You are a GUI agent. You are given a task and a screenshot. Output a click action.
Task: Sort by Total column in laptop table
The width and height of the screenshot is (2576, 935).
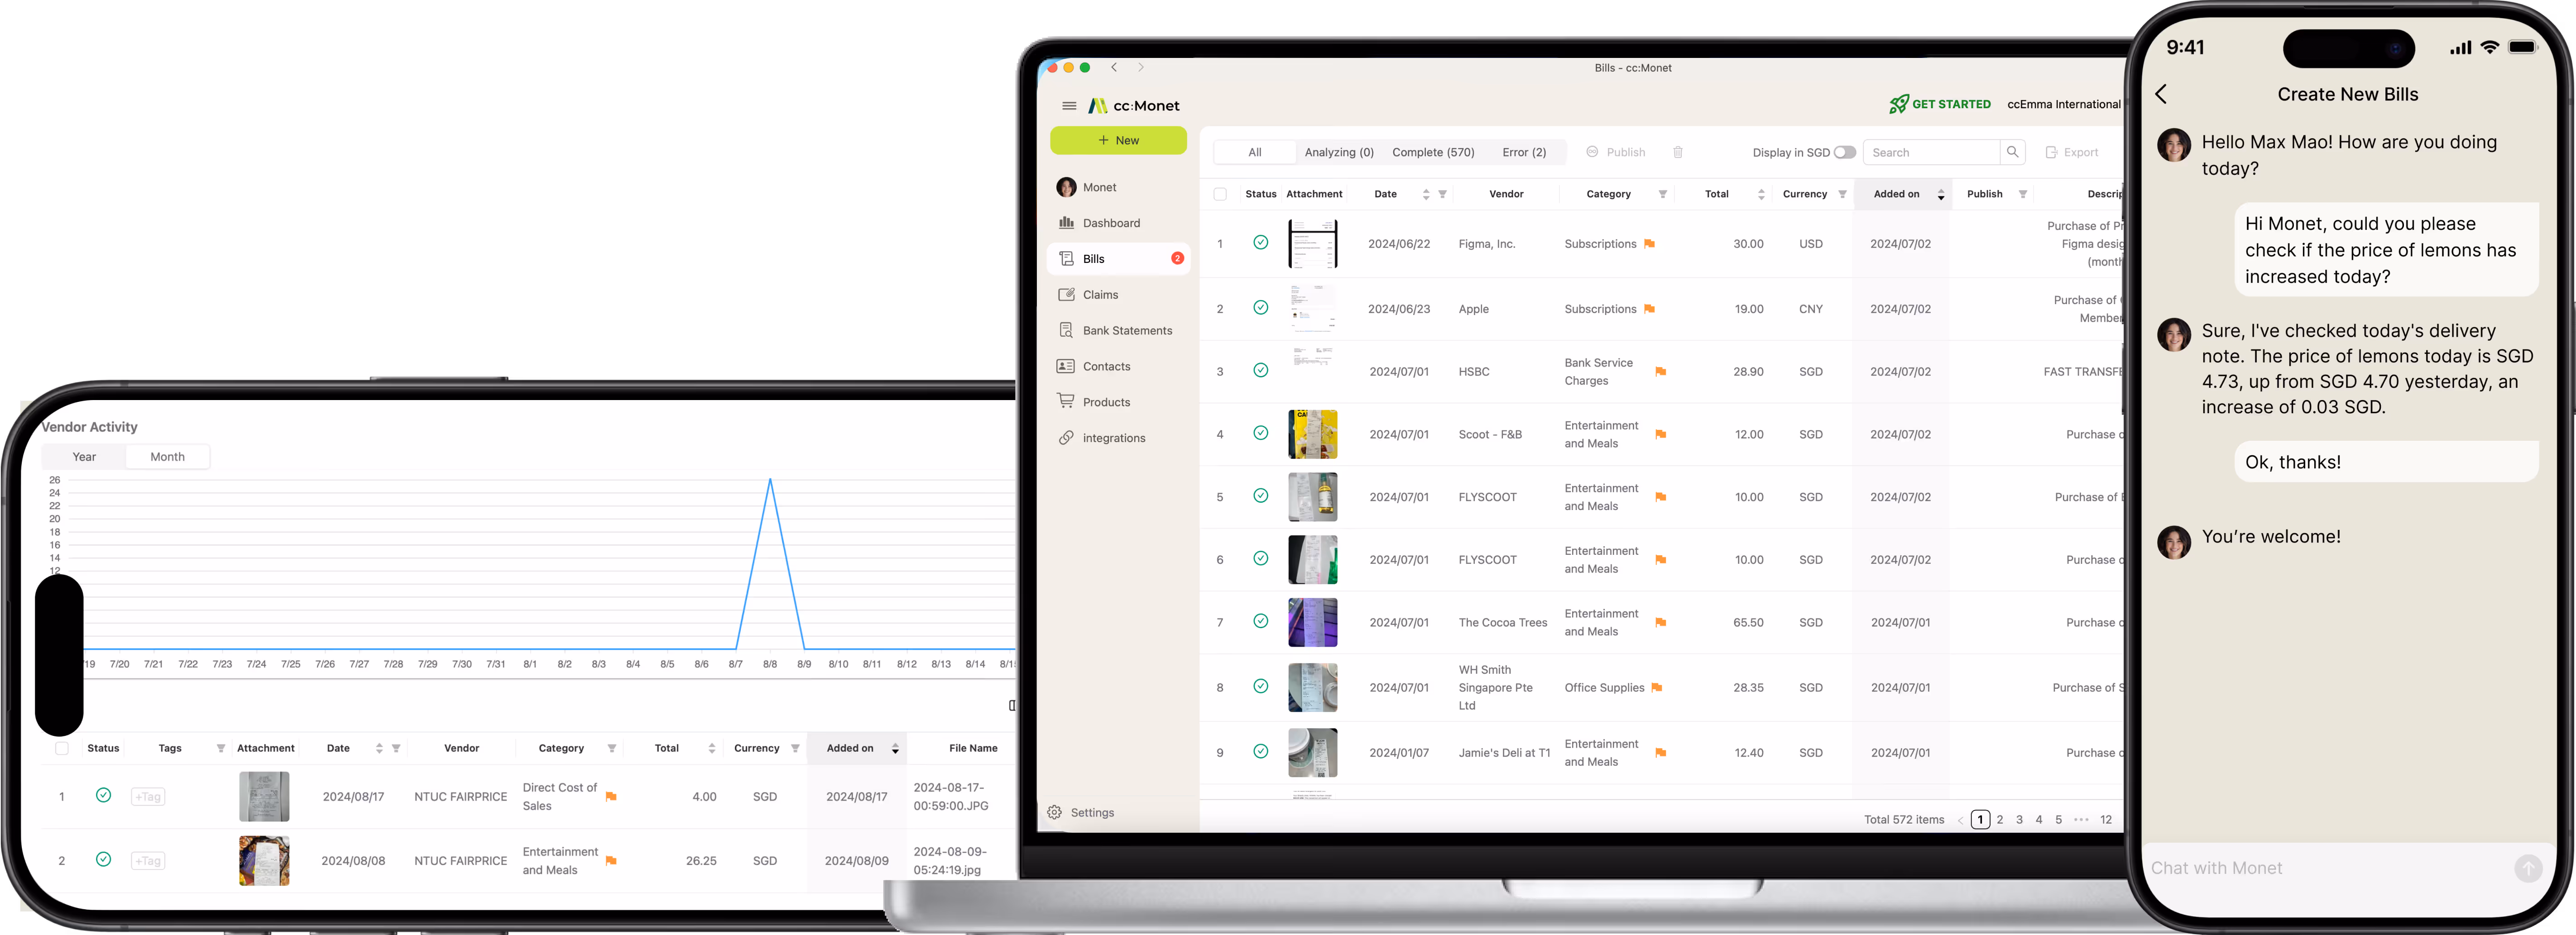point(1761,194)
